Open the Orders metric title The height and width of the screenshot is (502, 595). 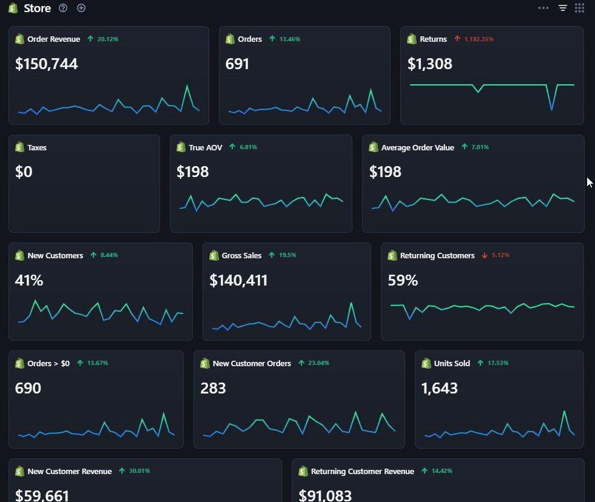tap(250, 39)
